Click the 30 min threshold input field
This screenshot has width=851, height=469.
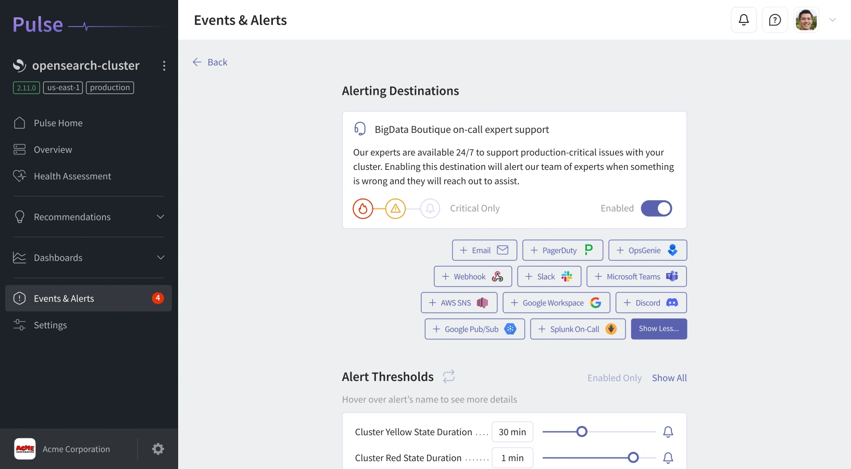[x=512, y=432]
